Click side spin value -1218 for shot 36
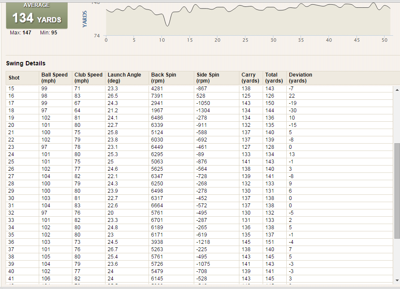400x289 pixels. click(203, 242)
